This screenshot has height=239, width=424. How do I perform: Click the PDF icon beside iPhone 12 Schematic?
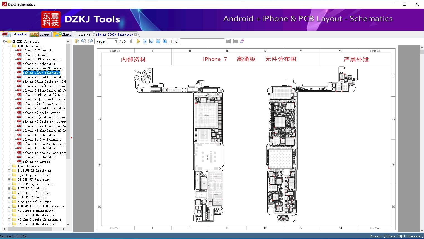[x=19, y=148]
